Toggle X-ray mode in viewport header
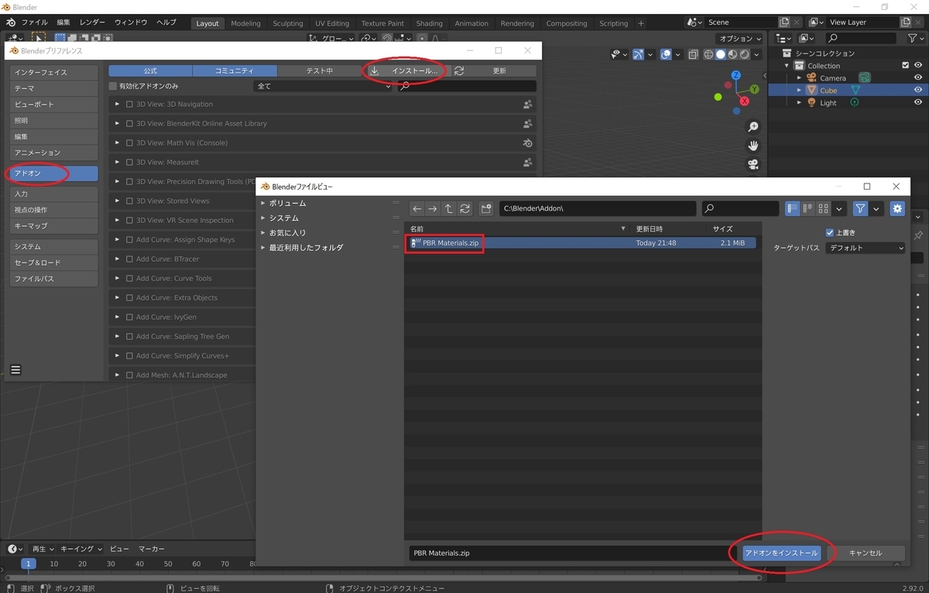 coord(693,54)
